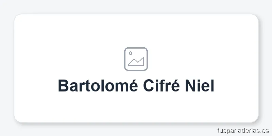Click the card's bottom-right rounded corner
The image size is (272, 136).
point(255,119)
